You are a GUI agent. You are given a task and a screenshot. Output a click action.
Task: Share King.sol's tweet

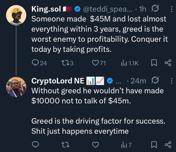pyautogui.click(x=168, y=63)
